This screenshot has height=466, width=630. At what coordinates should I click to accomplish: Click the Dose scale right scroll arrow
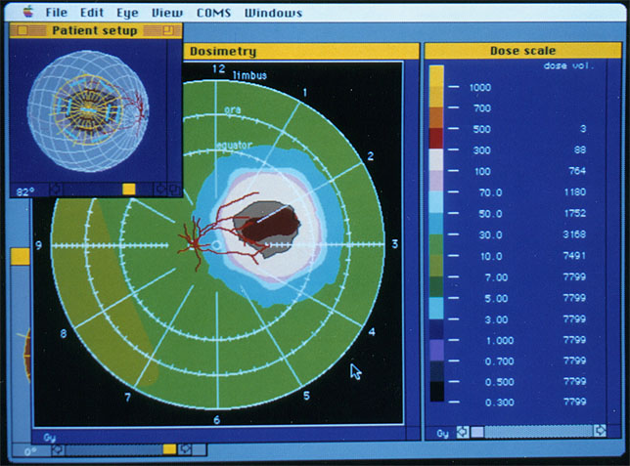tap(599, 431)
